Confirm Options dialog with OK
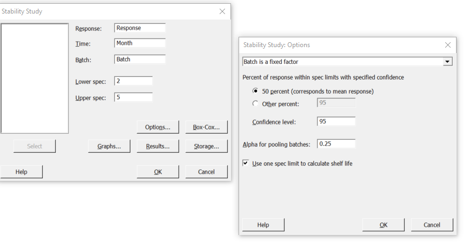469x242 pixels. coord(384,225)
